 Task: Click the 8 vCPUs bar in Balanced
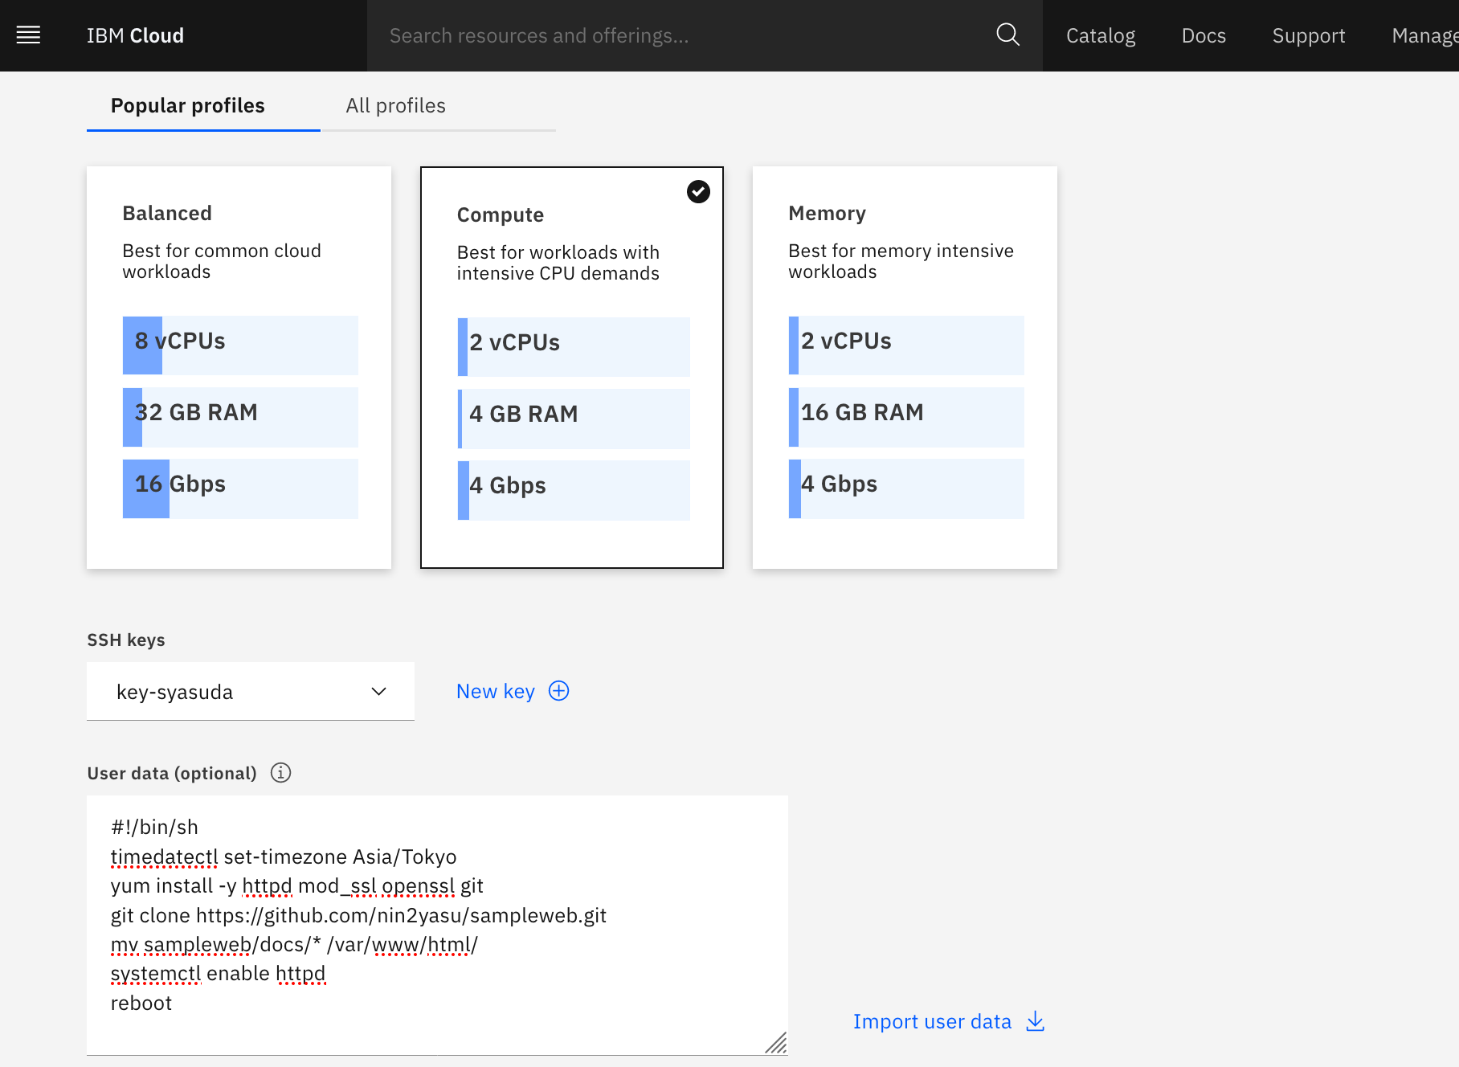(x=240, y=345)
